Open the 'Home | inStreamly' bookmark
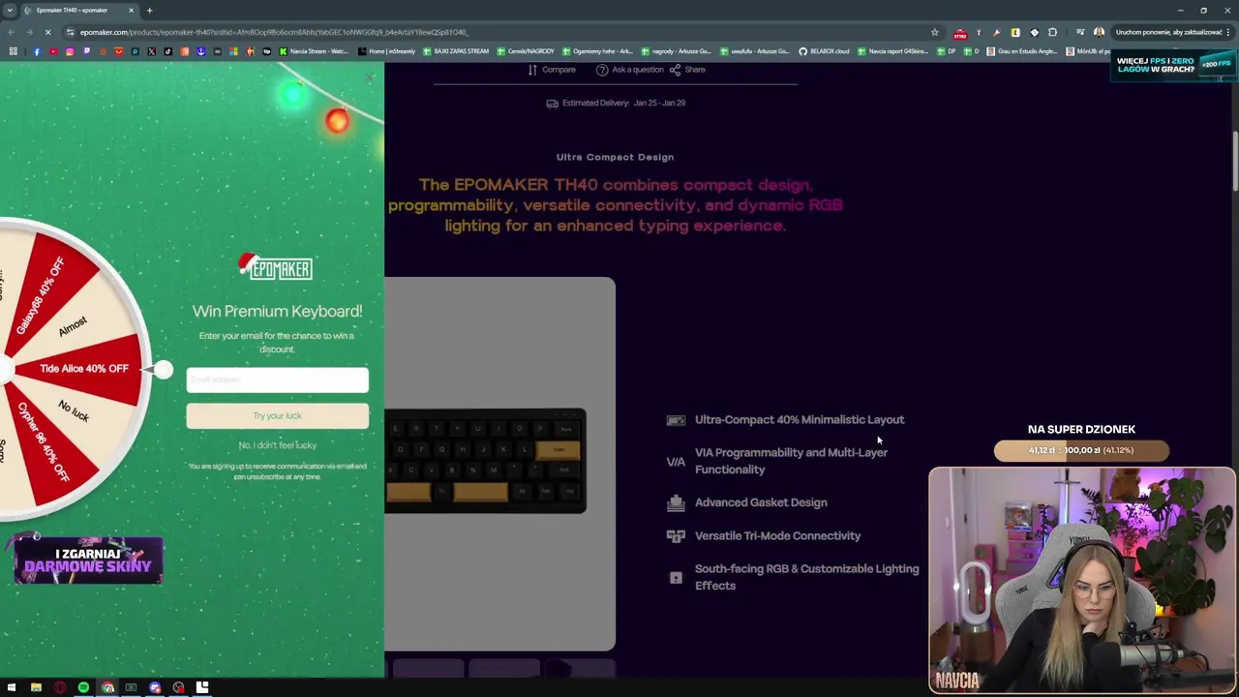The height and width of the screenshot is (697, 1239). (387, 51)
